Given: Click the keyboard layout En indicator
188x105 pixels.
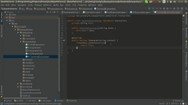Looking at the screenshot, I should click(x=164, y=2).
